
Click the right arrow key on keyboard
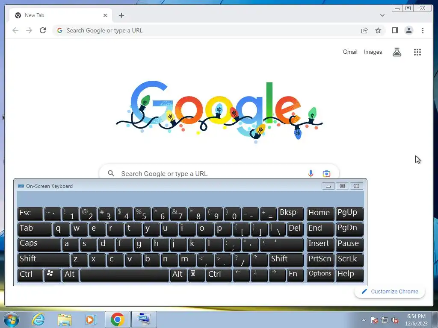coord(277,275)
